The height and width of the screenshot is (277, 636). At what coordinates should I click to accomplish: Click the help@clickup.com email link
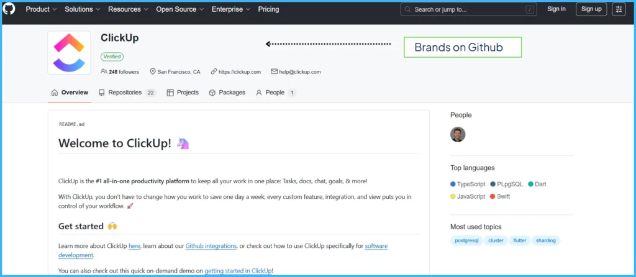point(300,72)
